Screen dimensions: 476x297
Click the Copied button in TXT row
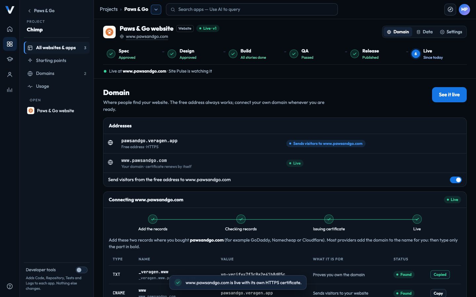pyautogui.click(x=440, y=275)
